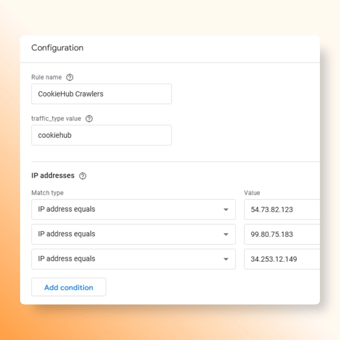340x340 pixels.
Task: Open the match type dropdown for 99.80.75.183
Action: point(133,234)
